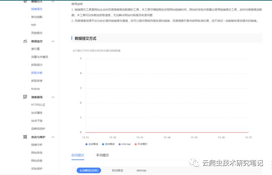Collapse the 数据监控 section with its chevron
This screenshot has height=175, width=272.
pyautogui.click(x=53, y=41)
